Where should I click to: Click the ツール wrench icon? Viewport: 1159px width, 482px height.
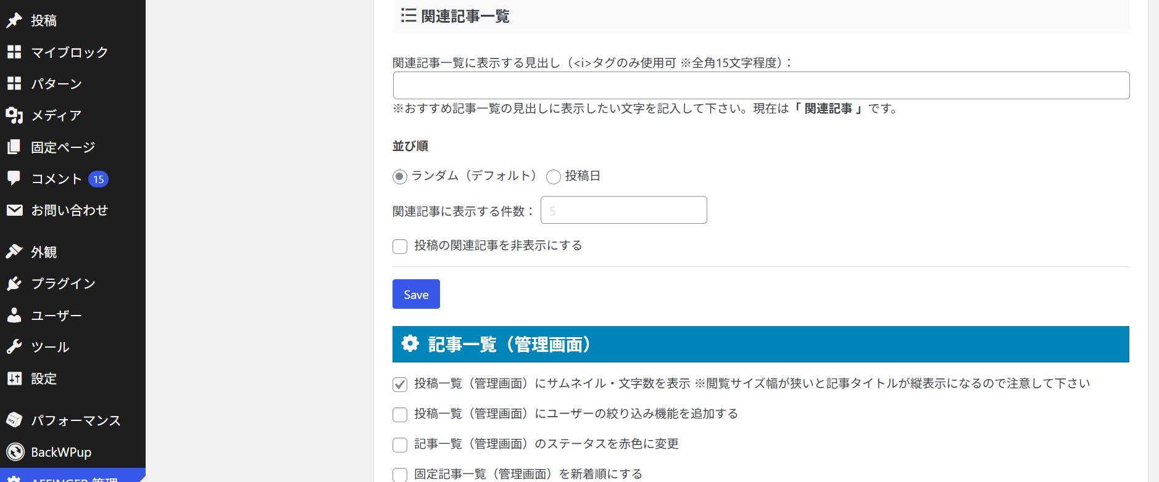coord(14,346)
